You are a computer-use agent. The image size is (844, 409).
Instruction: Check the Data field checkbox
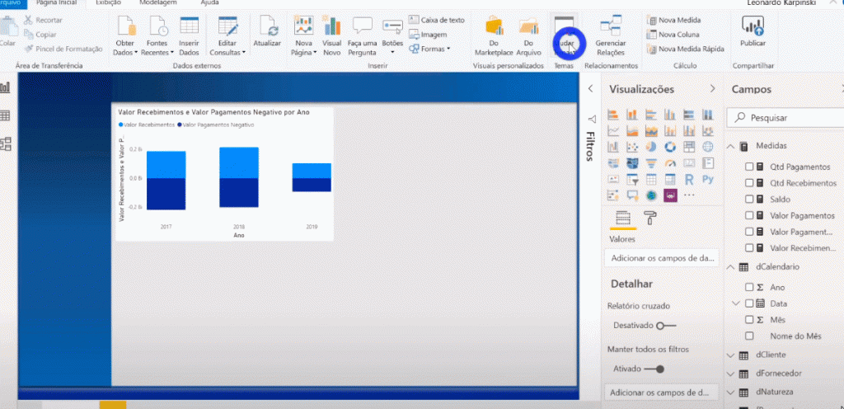coord(748,303)
